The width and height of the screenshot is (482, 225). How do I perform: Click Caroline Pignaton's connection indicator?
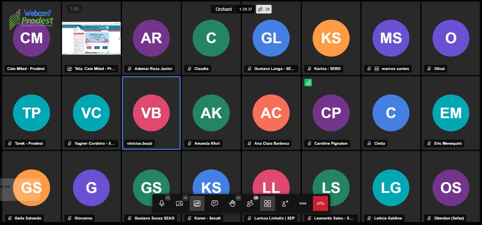point(308,82)
